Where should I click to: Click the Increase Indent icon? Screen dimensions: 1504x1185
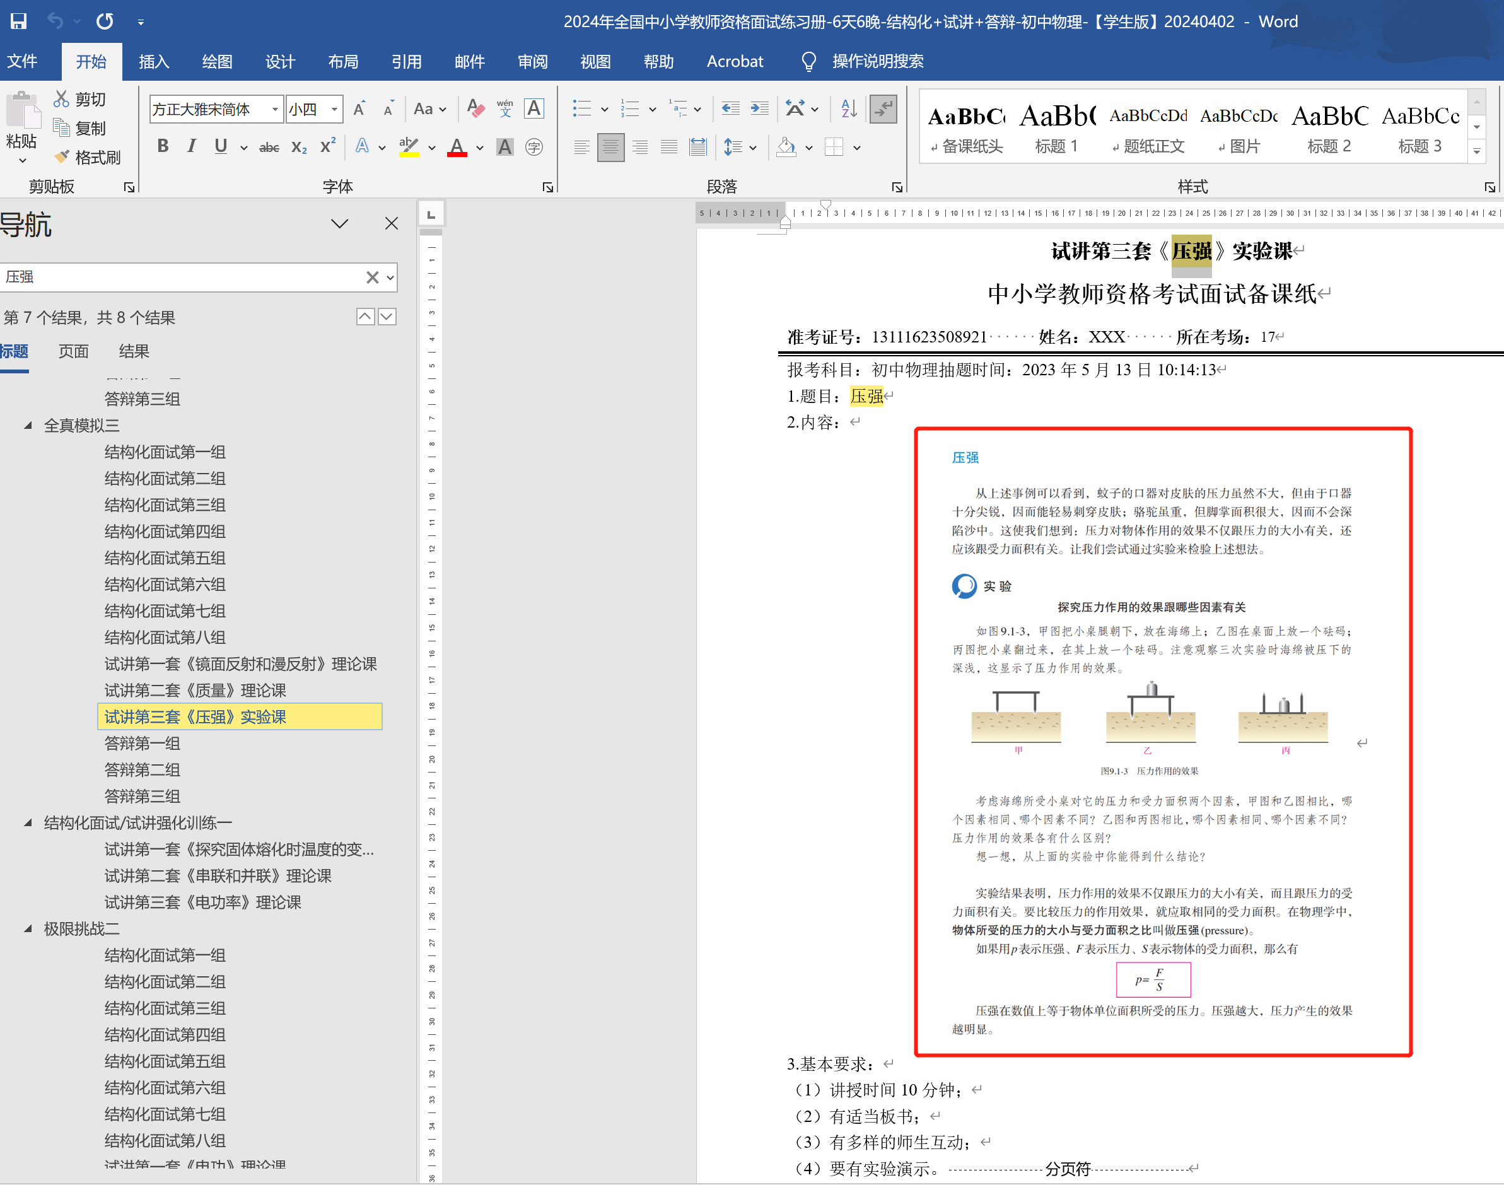tap(760, 108)
